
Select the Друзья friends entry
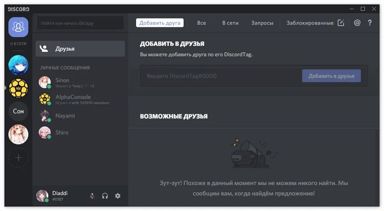pyautogui.click(x=80, y=49)
